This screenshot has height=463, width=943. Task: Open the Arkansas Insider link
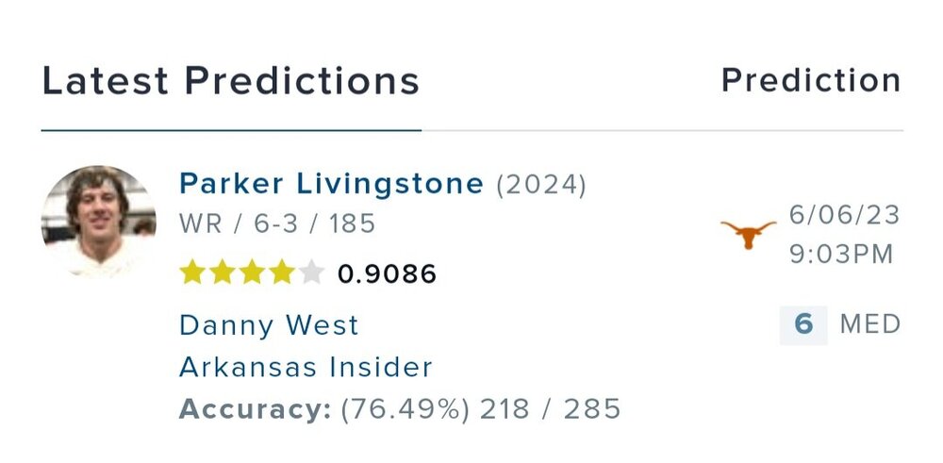[306, 367]
